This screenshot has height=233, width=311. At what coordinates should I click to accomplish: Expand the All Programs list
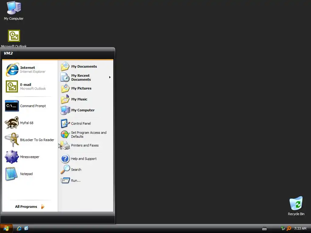click(x=30, y=206)
